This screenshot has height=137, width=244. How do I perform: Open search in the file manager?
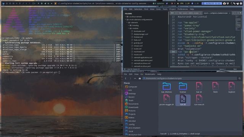pos(239,78)
